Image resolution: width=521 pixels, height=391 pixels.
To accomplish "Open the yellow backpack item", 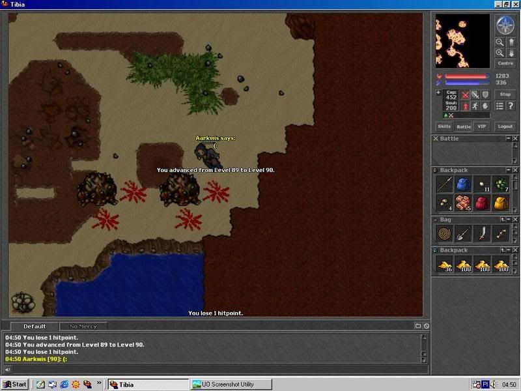I will tap(501, 203).
